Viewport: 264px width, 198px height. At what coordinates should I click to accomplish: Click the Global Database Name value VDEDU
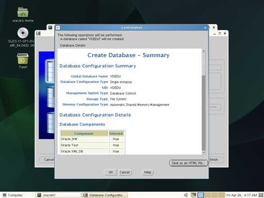(x=115, y=76)
